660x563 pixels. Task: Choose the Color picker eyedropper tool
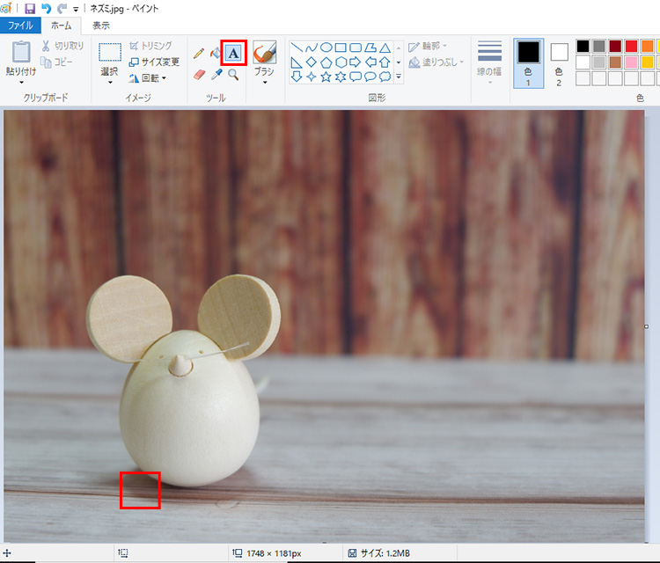coord(216,75)
